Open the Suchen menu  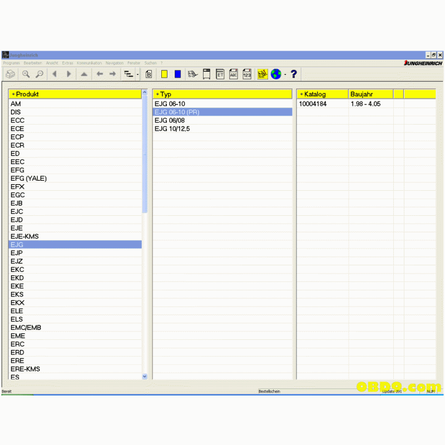150,63
